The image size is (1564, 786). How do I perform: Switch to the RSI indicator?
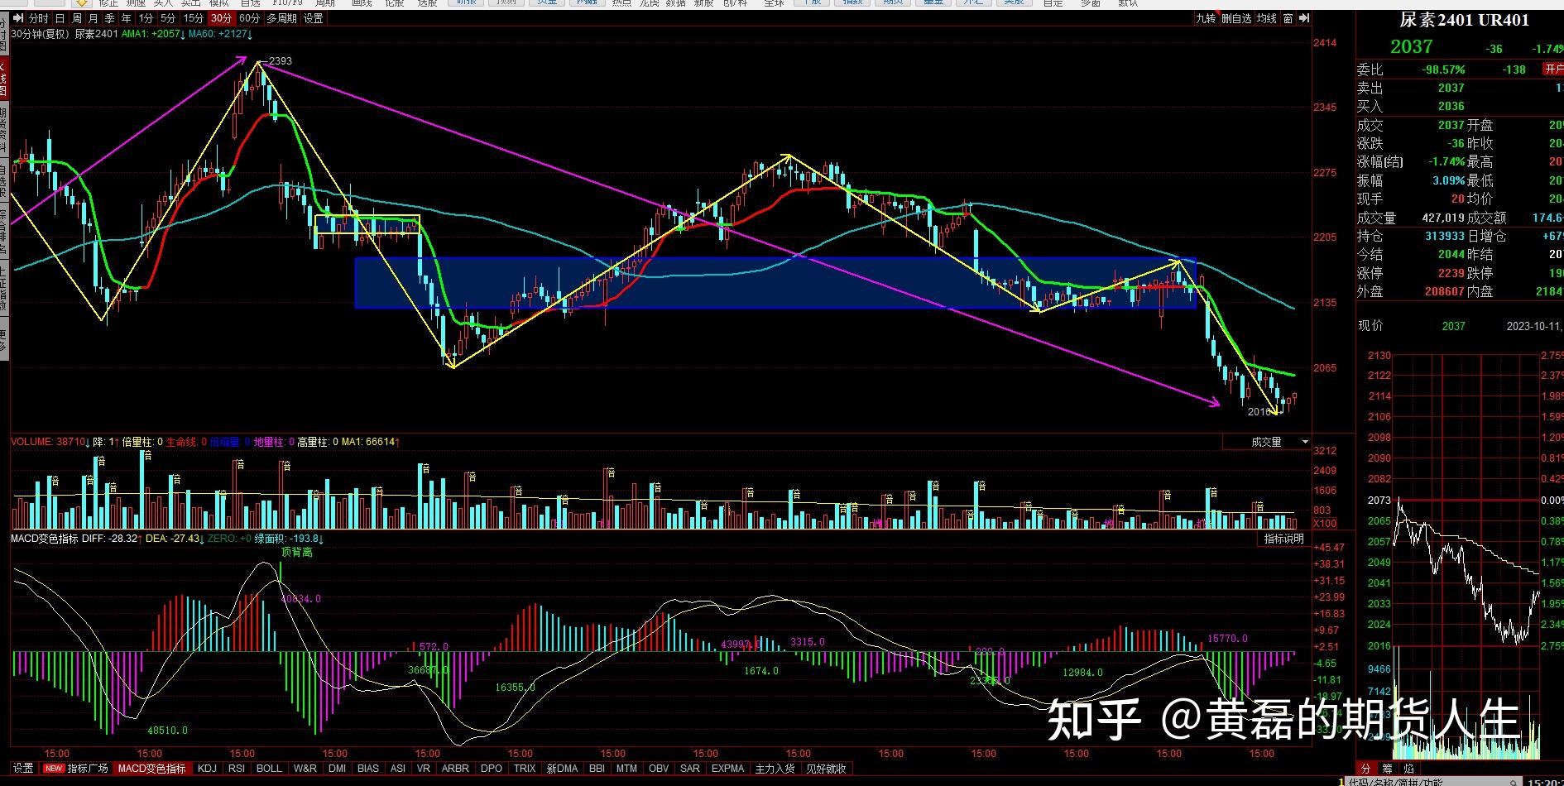(x=237, y=769)
